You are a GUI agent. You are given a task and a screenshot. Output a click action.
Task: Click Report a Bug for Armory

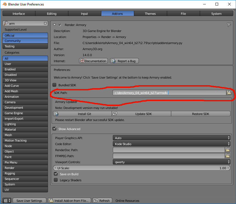(124, 61)
